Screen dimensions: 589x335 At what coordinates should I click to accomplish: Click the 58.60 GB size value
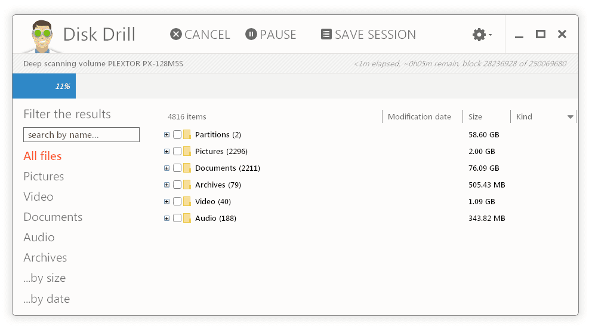484,134
